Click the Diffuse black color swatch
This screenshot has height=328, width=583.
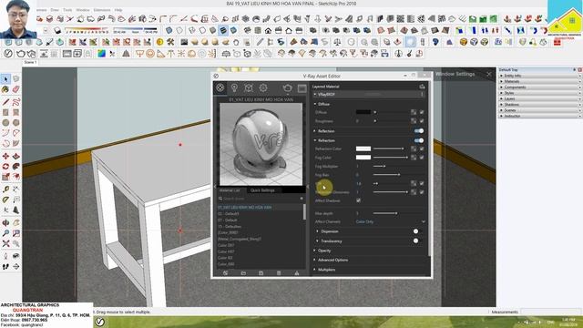(x=363, y=112)
